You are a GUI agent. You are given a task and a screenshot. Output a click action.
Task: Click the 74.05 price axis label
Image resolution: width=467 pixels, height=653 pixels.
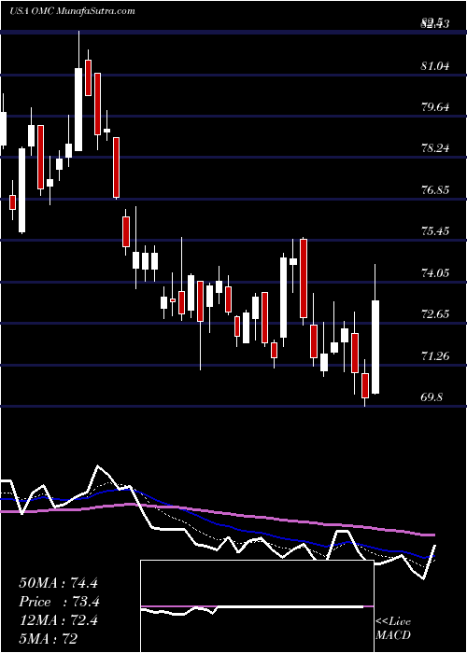435,272
